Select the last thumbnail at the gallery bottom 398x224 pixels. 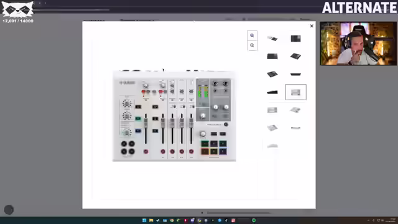pyautogui.click(x=272, y=146)
